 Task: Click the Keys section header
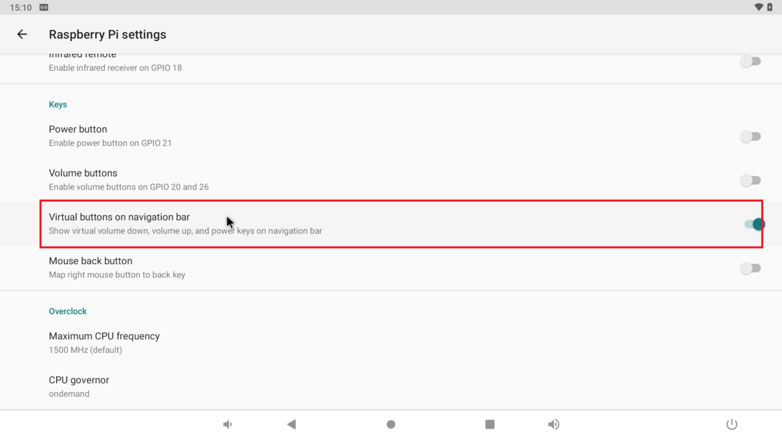(58, 104)
